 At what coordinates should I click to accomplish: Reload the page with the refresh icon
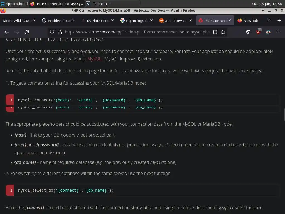27,32
